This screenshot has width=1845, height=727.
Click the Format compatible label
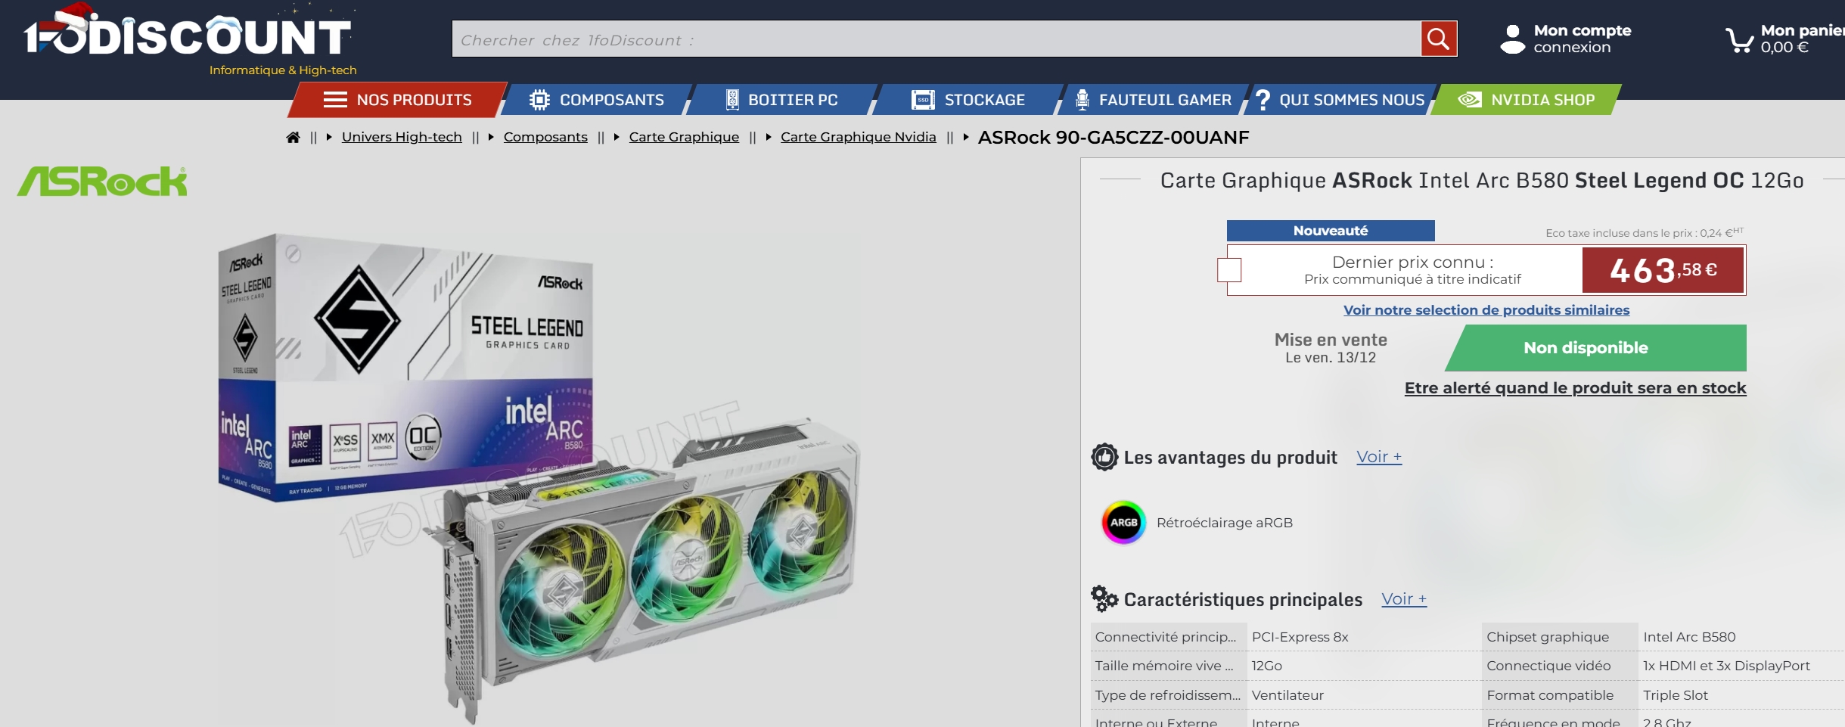tap(1550, 695)
